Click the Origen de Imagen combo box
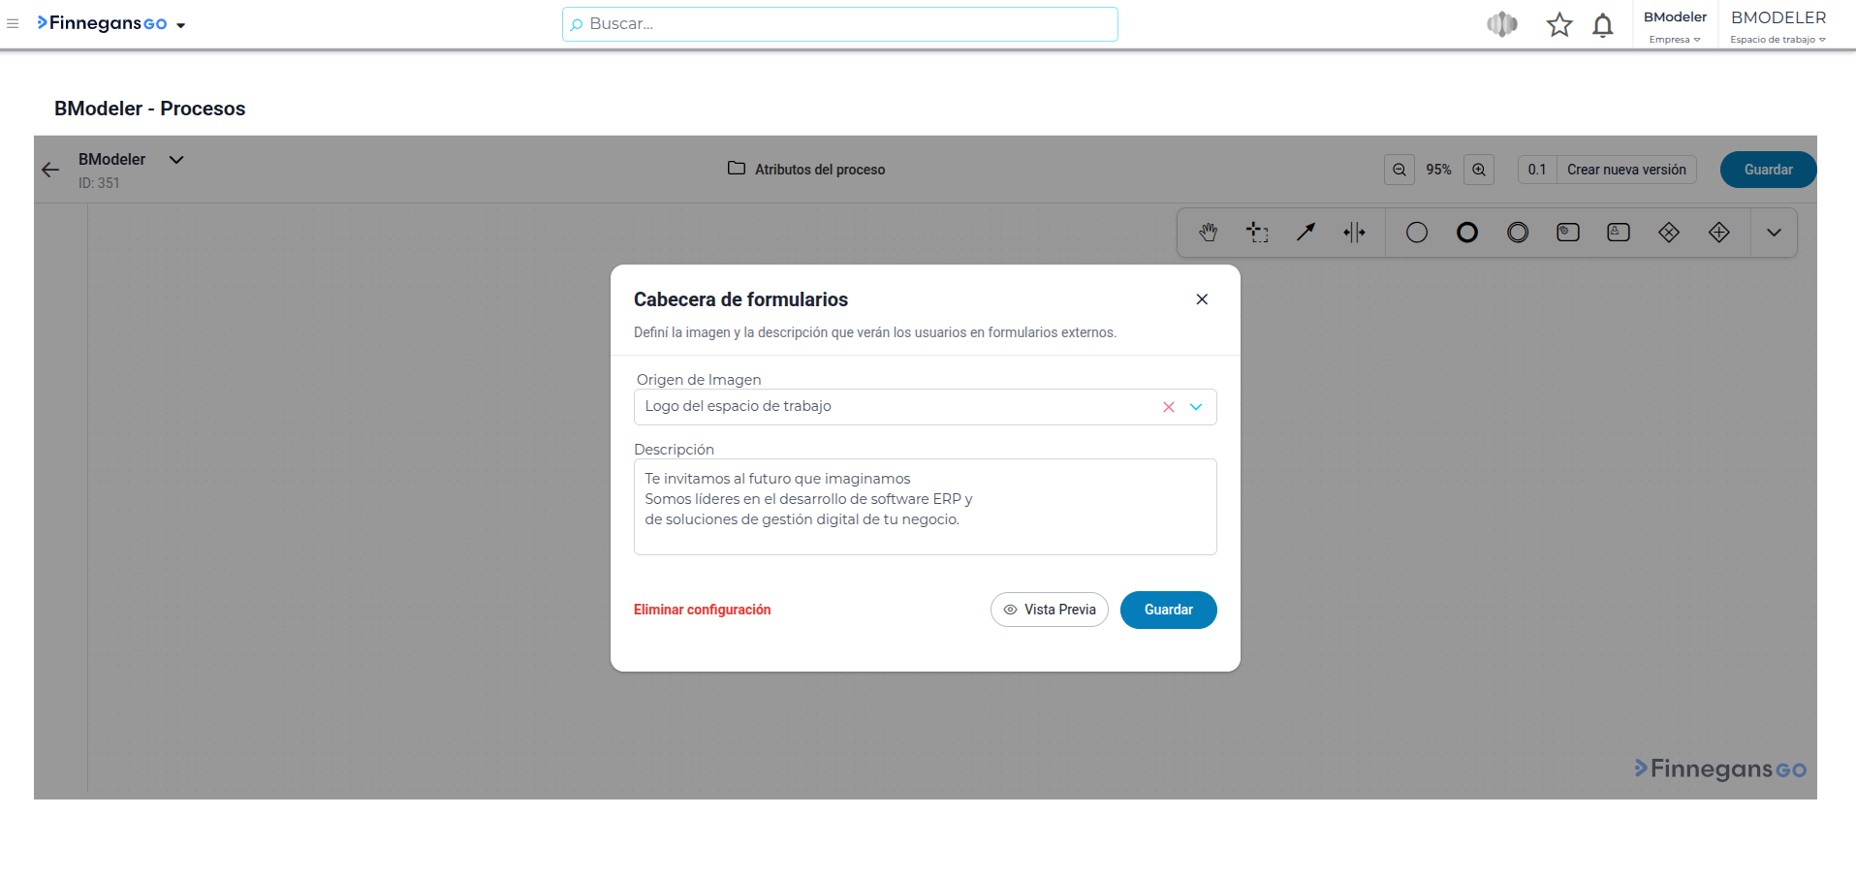Image resolution: width=1856 pixels, height=878 pixels. pyautogui.click(x=926, y=407)
